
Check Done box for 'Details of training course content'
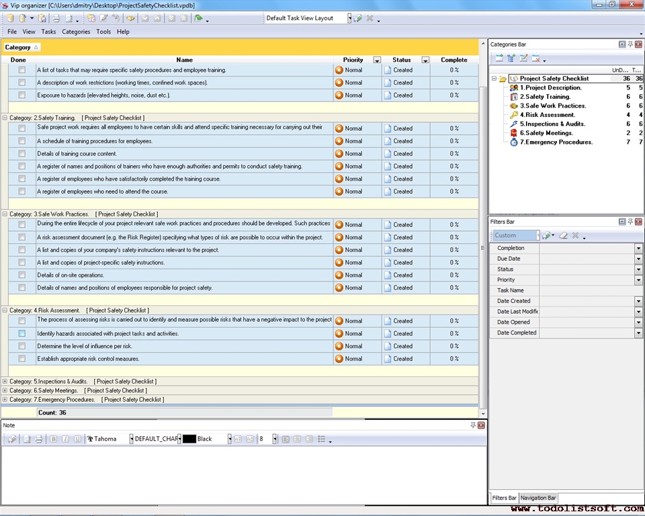[x=22, y=154]
